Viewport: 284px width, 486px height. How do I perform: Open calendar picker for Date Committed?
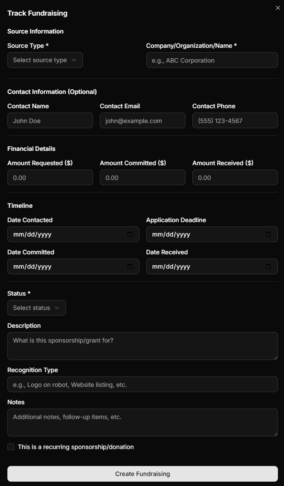tap(130, 266)
